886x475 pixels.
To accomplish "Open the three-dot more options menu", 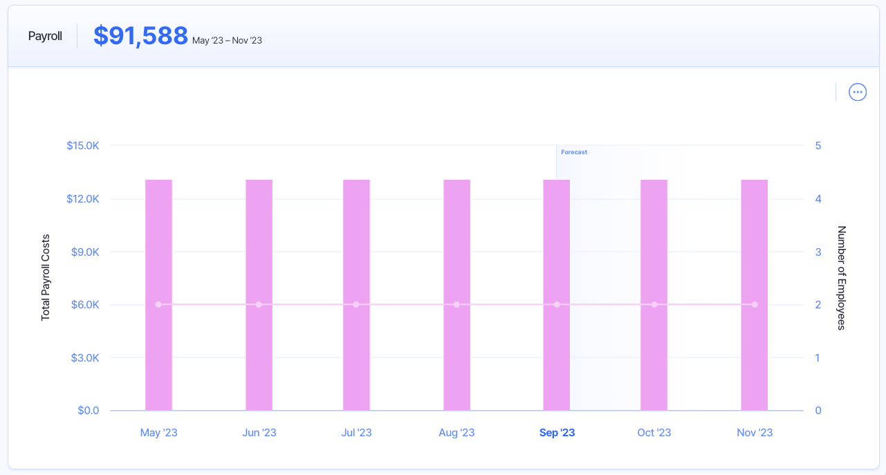I will pyautogui.click(x=858, y=92).
